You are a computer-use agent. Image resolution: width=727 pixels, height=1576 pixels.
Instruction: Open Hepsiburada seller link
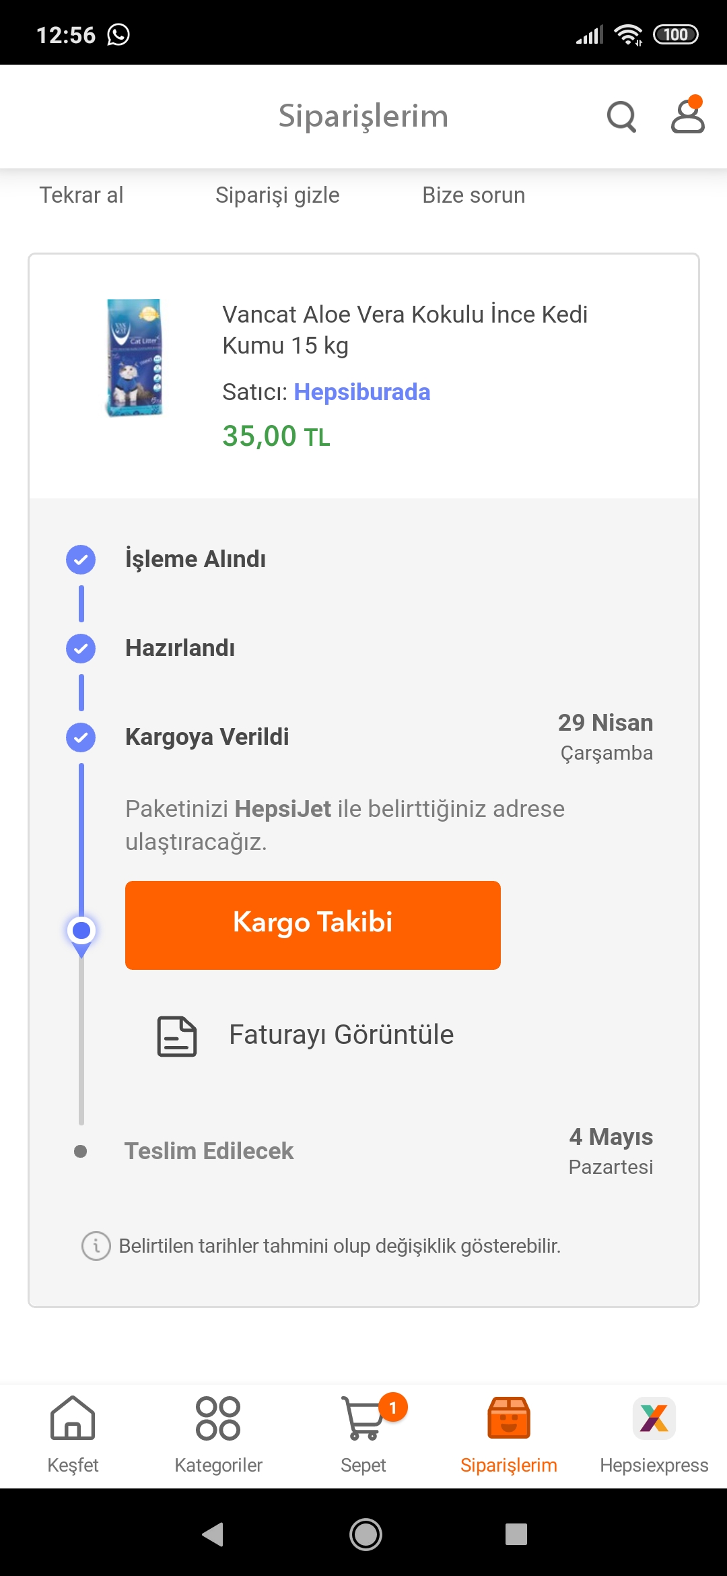362,392
